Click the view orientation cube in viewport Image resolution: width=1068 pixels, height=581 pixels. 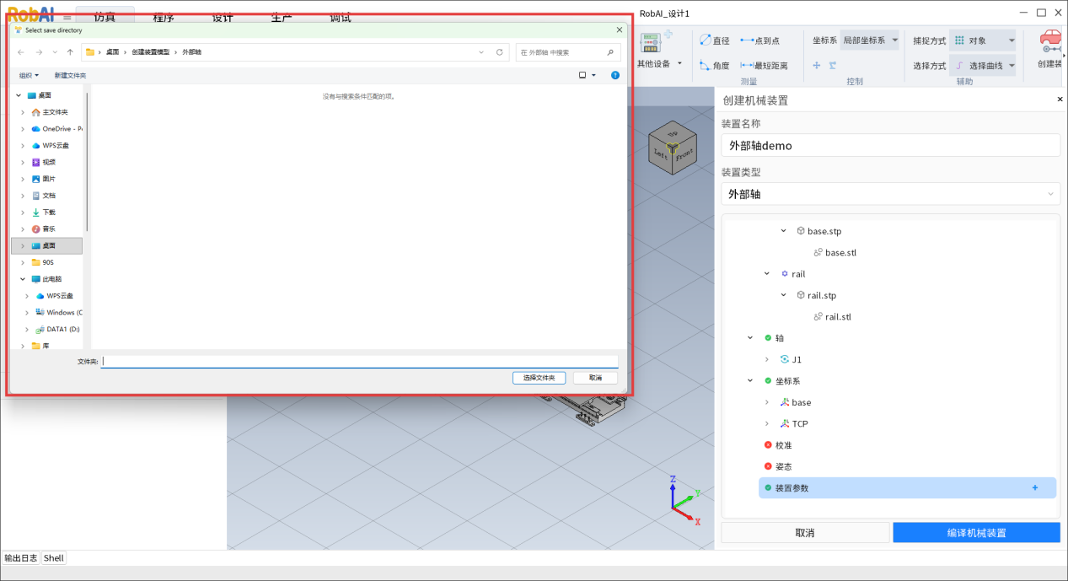(672, 148)
